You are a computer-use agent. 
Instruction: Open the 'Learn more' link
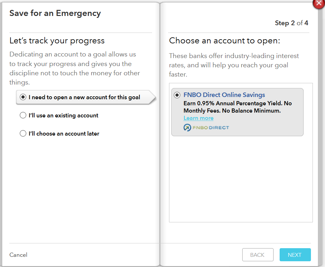[198, 118]
